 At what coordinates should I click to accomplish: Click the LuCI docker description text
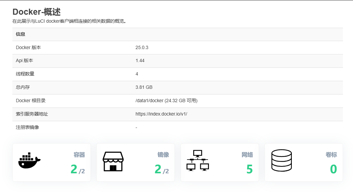click(x=69, y=21)
